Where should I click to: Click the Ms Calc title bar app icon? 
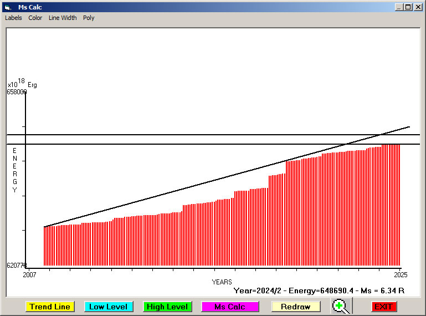[7, 7]
